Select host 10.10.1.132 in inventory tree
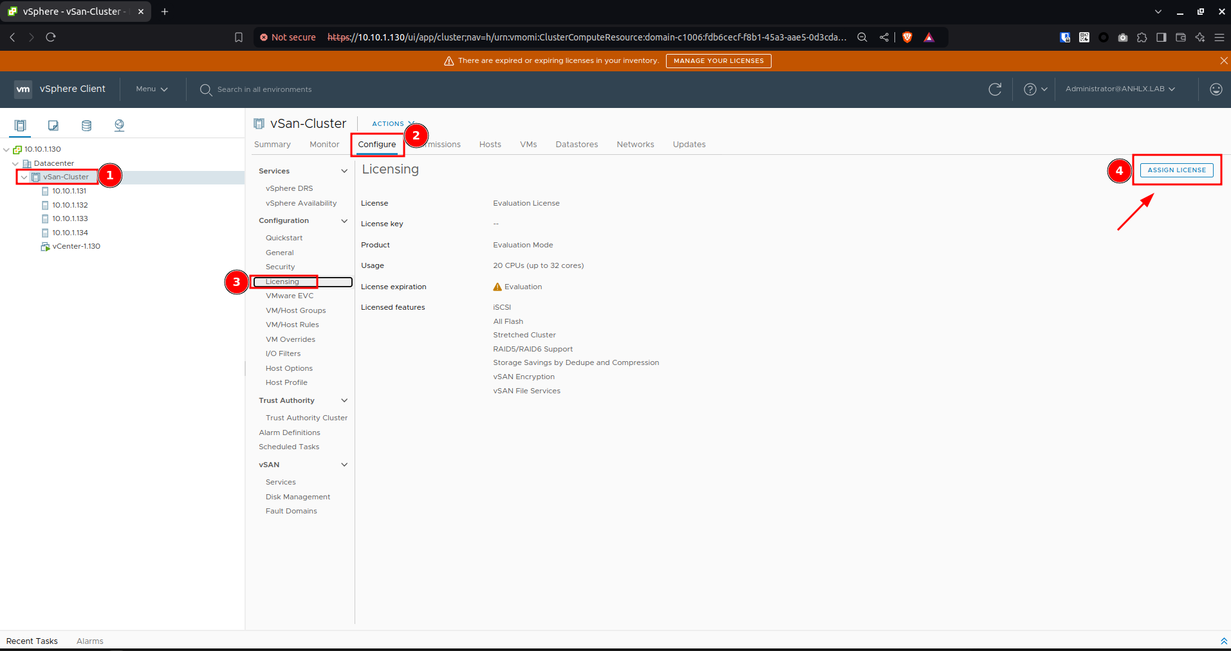The width and height of the screenshot is (1231, 651). coord(70,205)
